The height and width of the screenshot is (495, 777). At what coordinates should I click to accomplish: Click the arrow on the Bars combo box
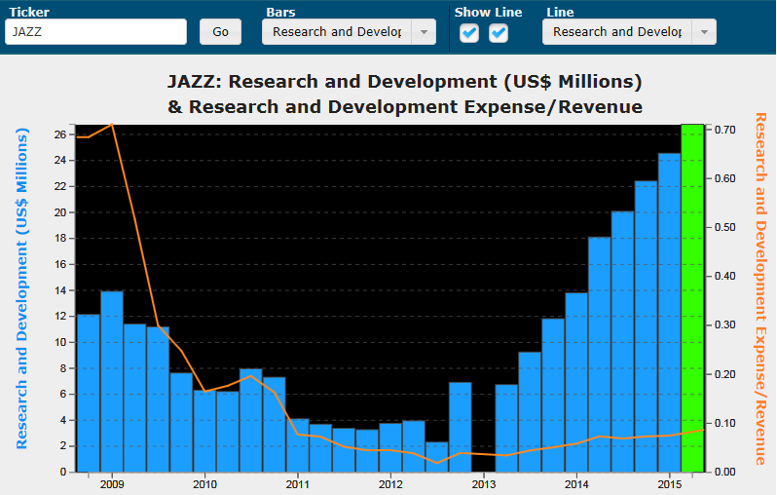(424, 32)
